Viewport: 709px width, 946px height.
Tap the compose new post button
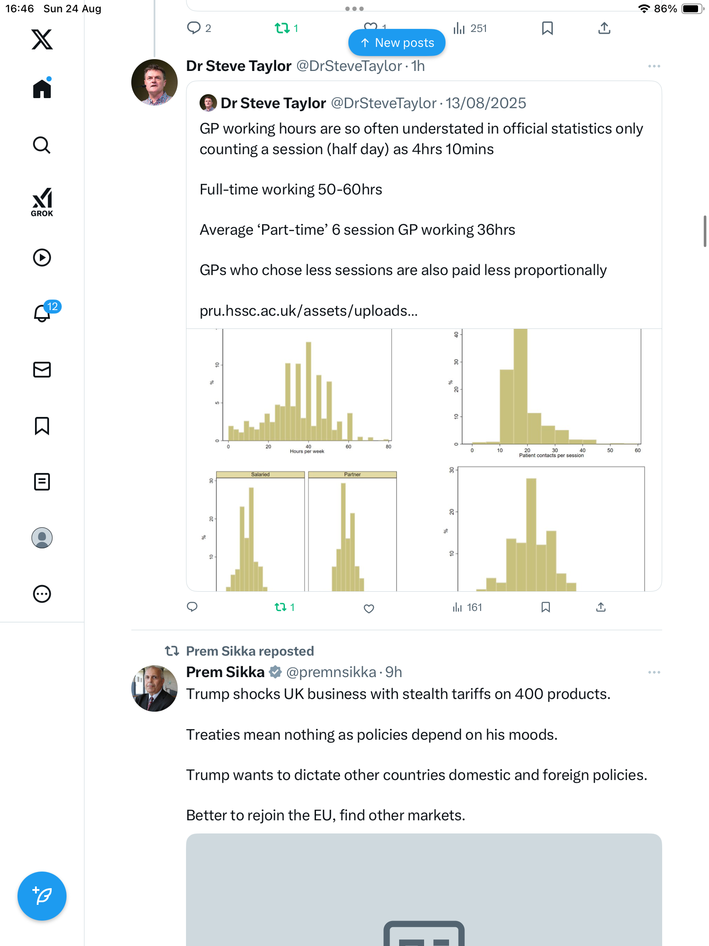(42, 896)
